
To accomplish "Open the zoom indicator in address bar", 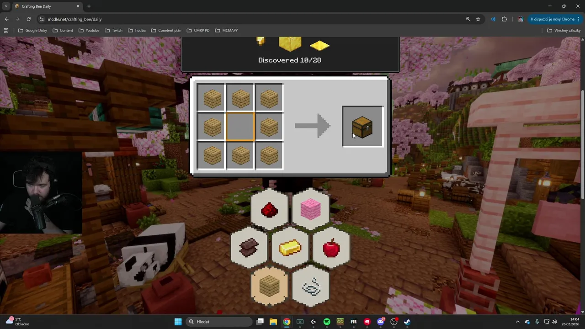I will pyautogui.click(x=468, y=19).
